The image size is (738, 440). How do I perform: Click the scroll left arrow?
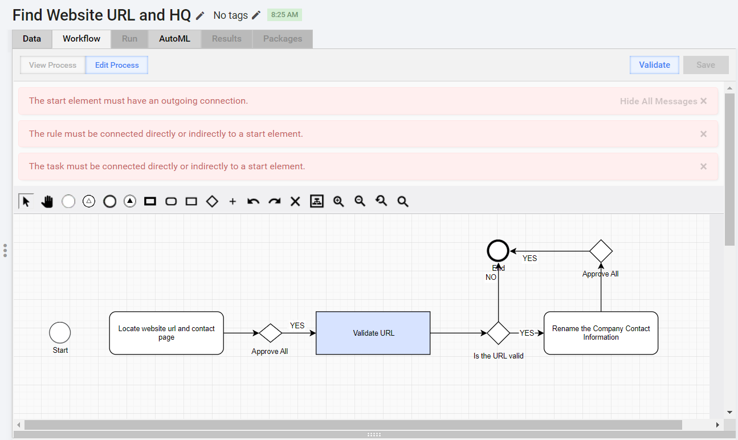point(19,425)
